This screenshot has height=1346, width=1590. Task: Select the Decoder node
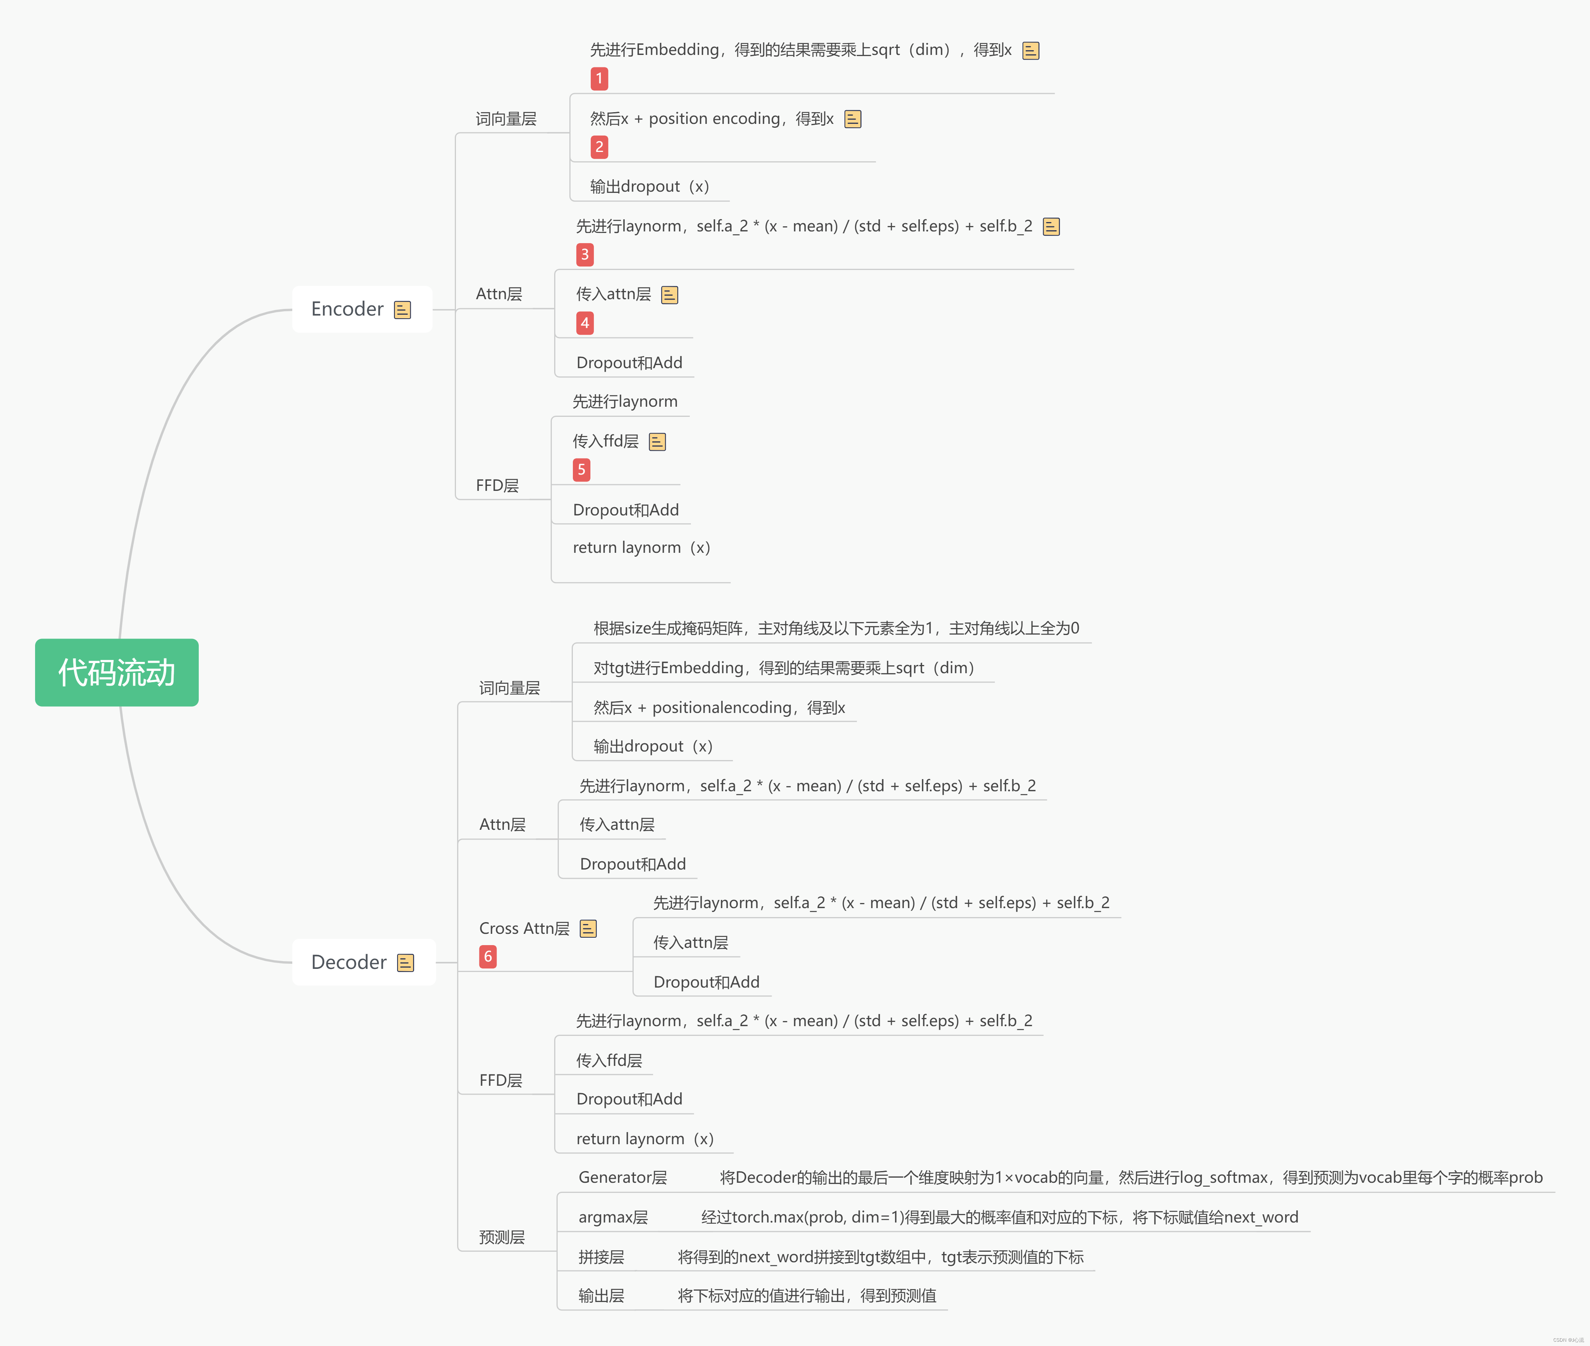[363, 962]
